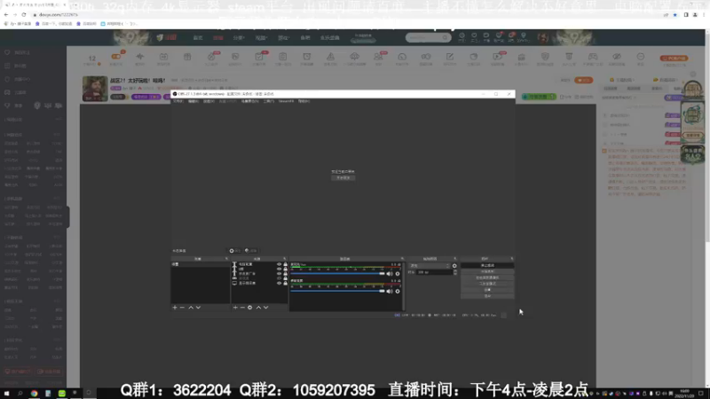Image resolution: width=710 pixels, height=399 pixels.
Task: Open Mic/Aux channel gear settings in the mixer
Action: tap(398, 274)
